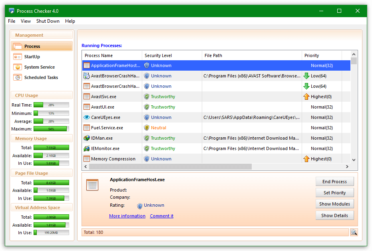
Task: Click the horizontal scrollbar right arrow
Action: (x=347, y=167)
